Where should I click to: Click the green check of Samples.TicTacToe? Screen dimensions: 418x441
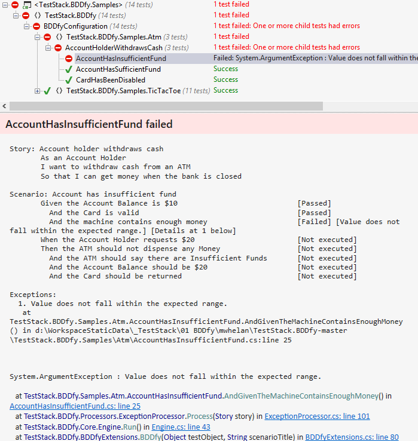[47, 91]
